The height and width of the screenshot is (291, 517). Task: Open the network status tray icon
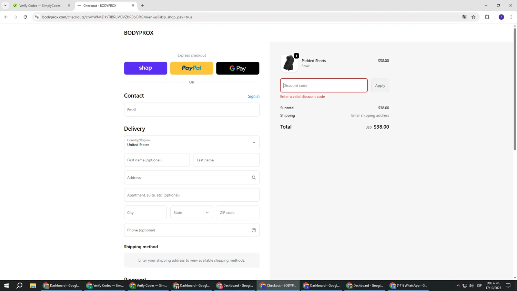pyautogui.click(x=465, y=285)
